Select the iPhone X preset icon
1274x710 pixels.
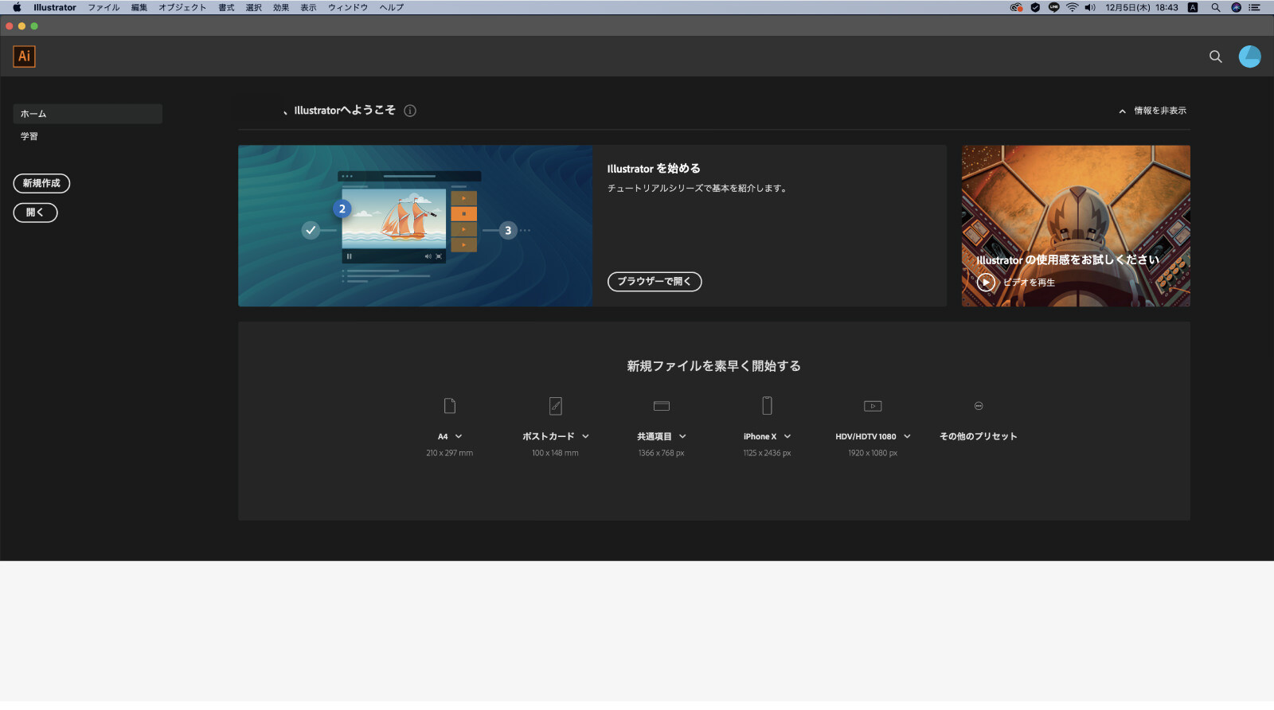click(767, 406)
